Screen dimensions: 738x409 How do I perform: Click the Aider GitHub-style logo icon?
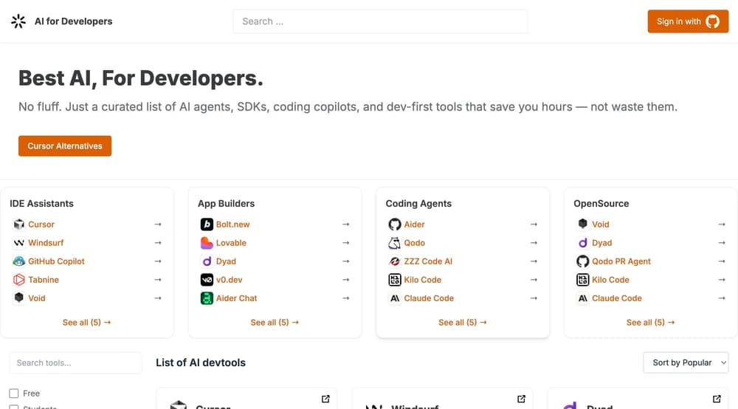coord(394,224)
